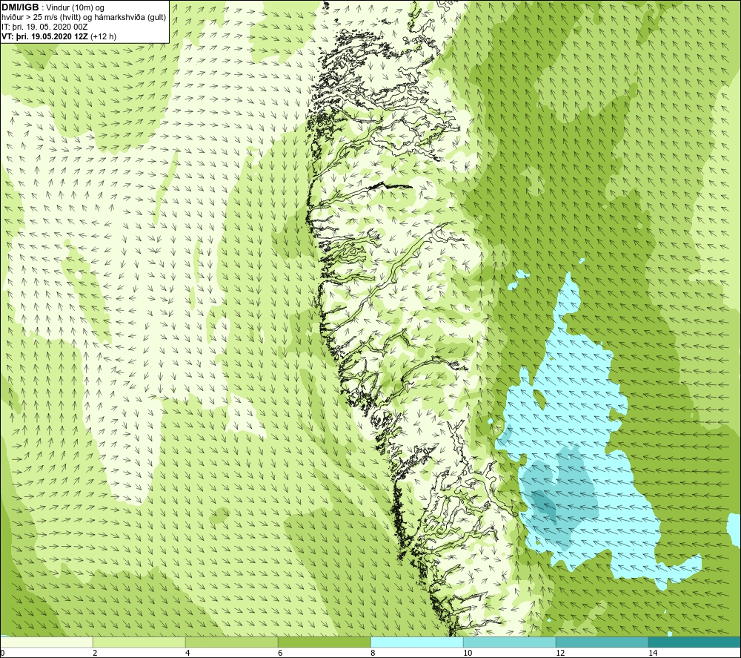Screen dimensions: 741x658
Task: Click the legend scale label '6'
Action: [280, 653]
